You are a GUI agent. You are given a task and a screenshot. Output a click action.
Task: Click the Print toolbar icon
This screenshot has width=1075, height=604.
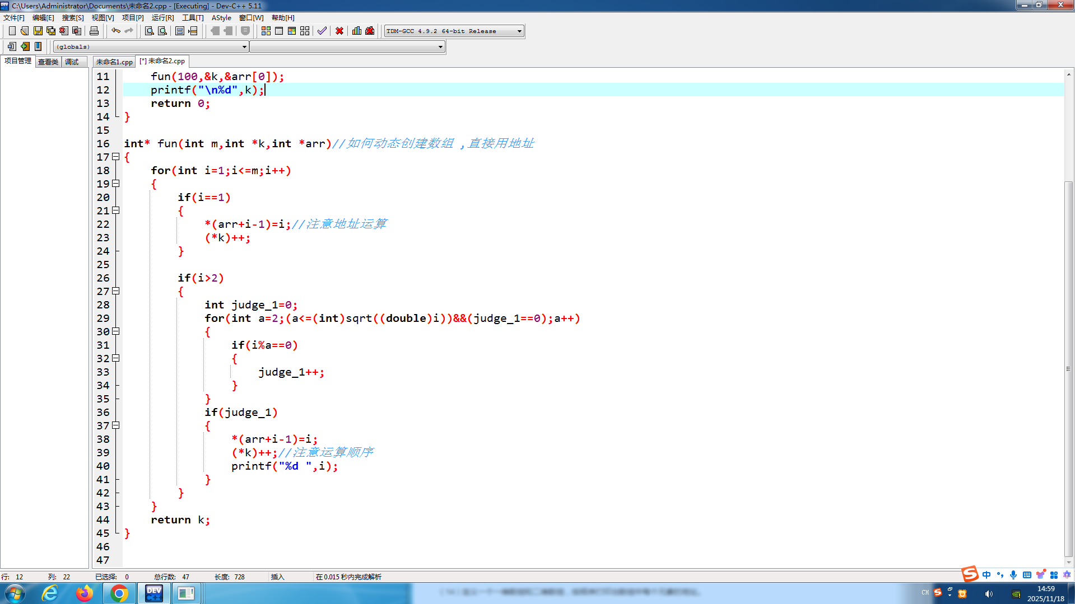pos(94,31)
